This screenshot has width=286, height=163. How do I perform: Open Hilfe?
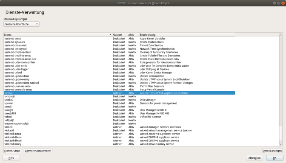point(11,158)
